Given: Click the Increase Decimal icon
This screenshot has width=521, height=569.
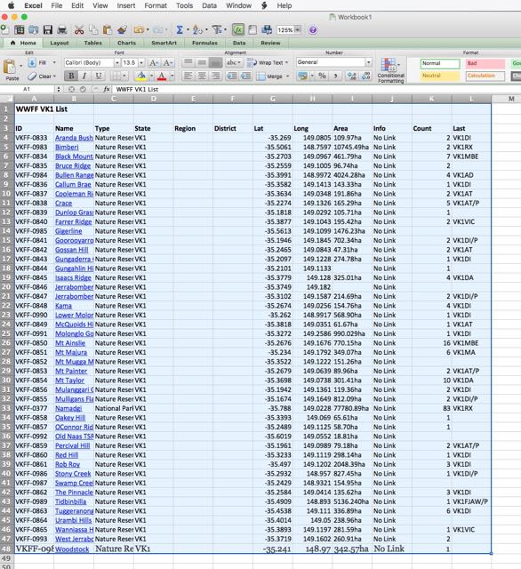Looking at the screenshot, I should point(351,76).
